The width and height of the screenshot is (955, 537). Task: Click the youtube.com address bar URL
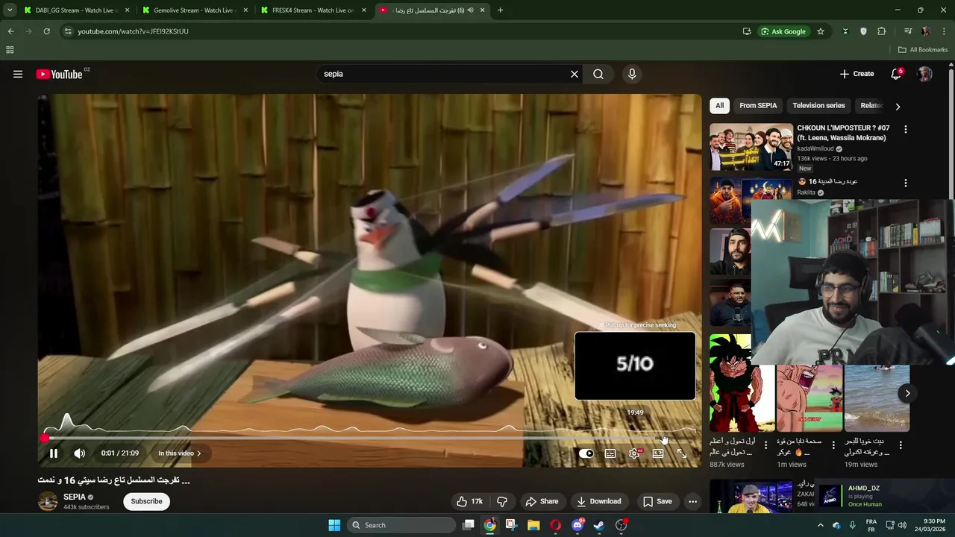click(x=133, y=31)
